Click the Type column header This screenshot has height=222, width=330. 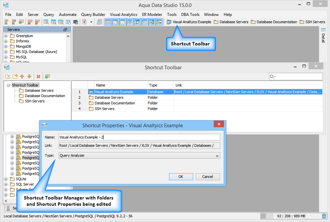[161, 85]
